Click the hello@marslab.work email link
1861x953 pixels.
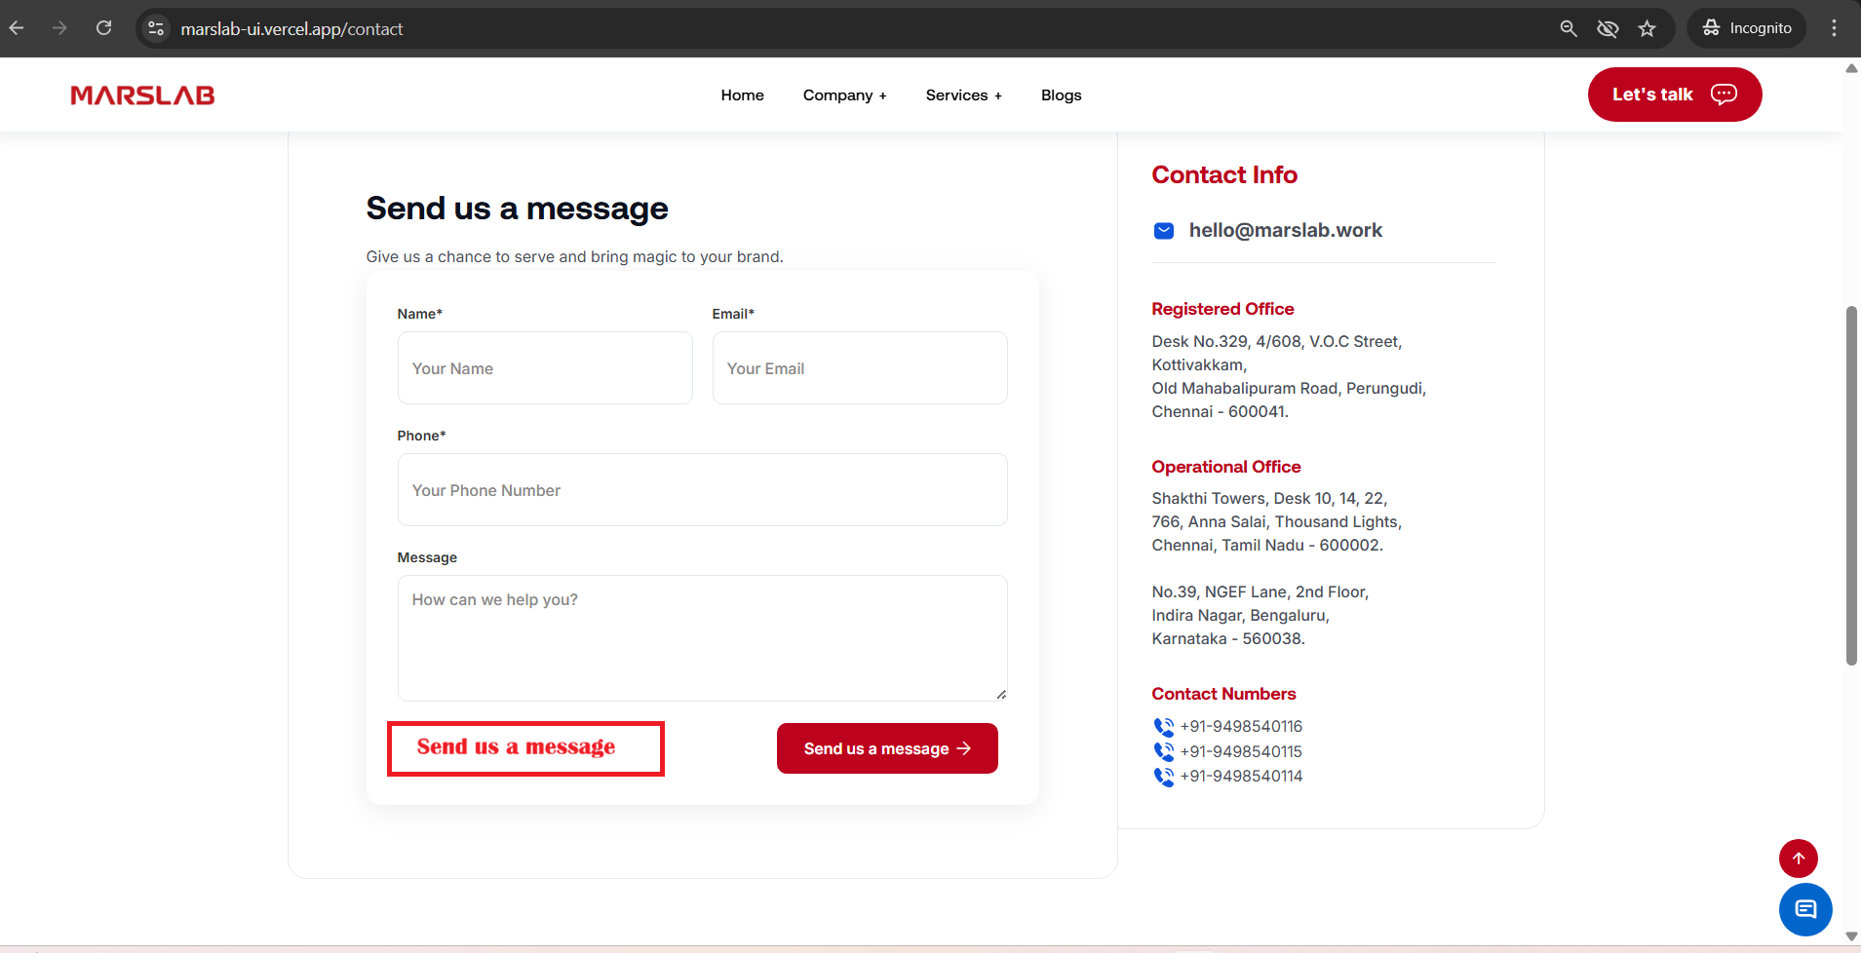pos(1285,230)
